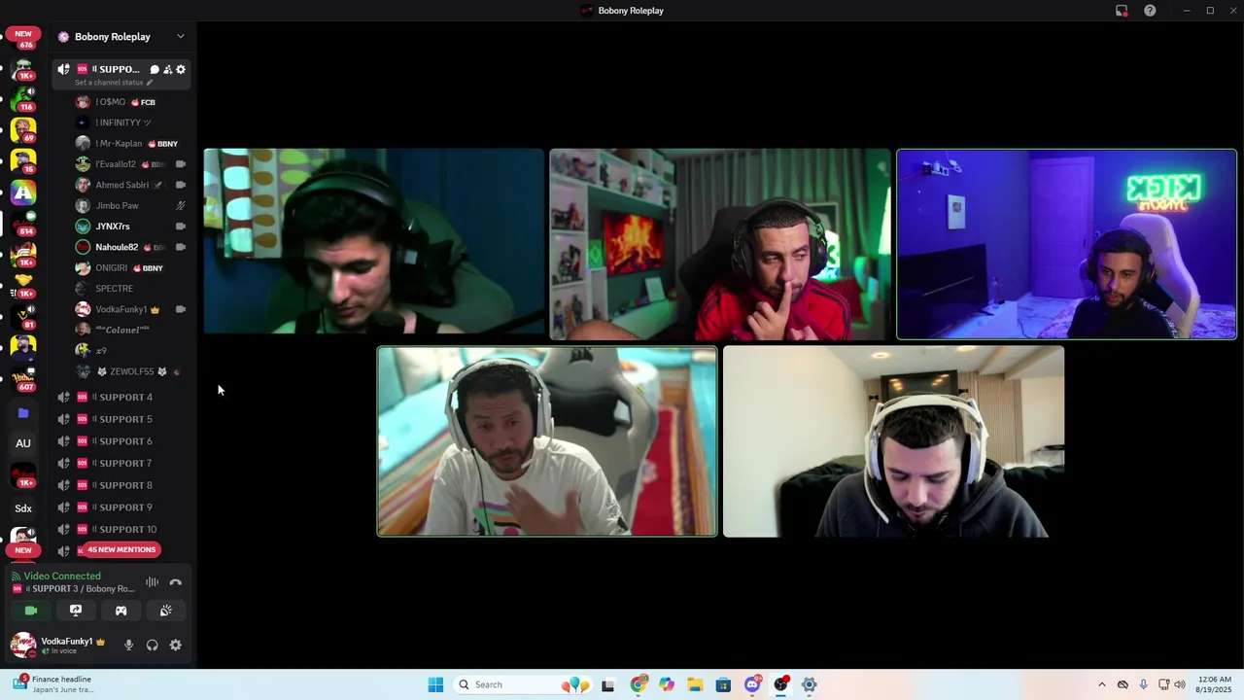Start an activity with the controller icon
This screenshot has width=1244, height=700.
click(121, 611)
